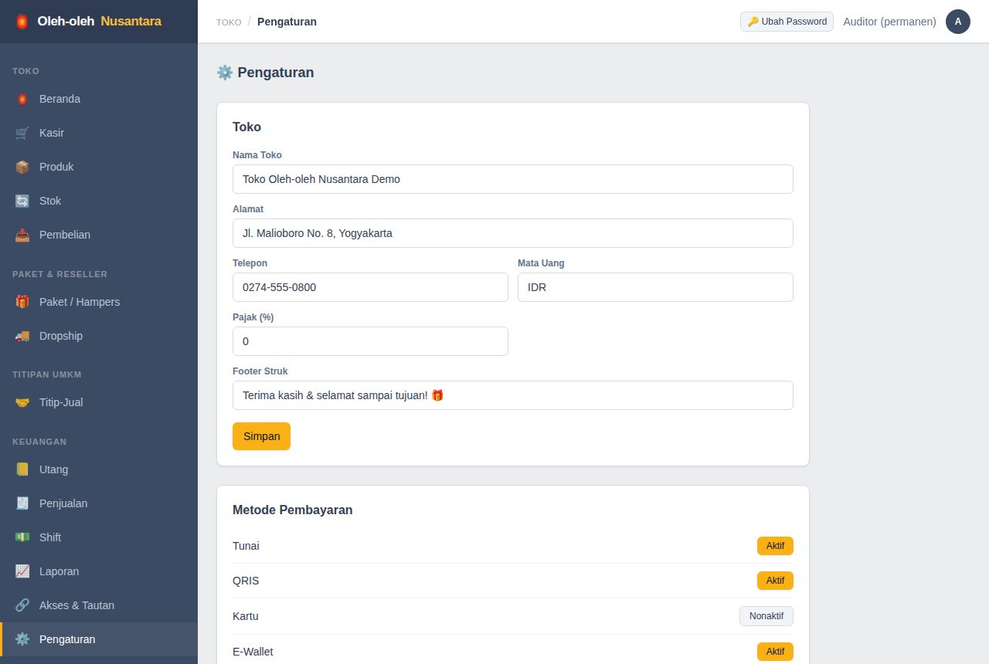Enable the Kartu Nonaktif payment method
The image size is (989, 664).
coord(766,616)
